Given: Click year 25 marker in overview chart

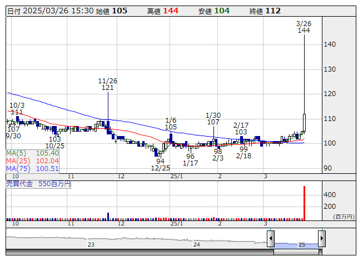Looking at the screenshot, I should coord(301,244).
